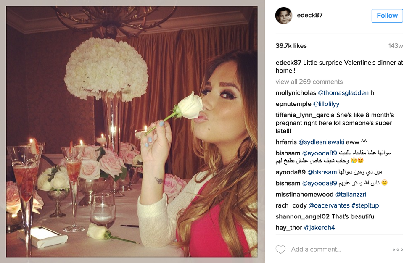Open edeck87's profile picture
Viewport: 412px width, 263px height.
284,16
